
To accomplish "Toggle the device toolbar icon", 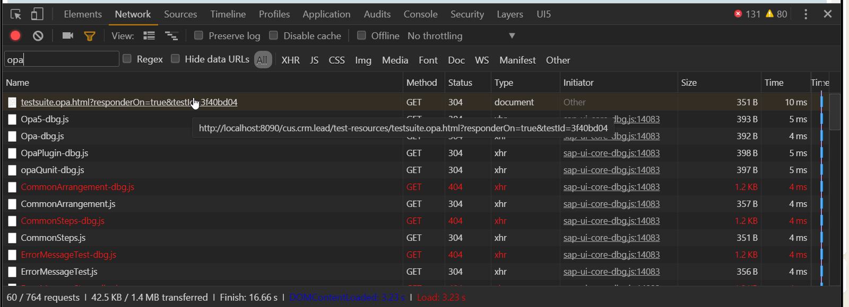I will coord(37,14).
